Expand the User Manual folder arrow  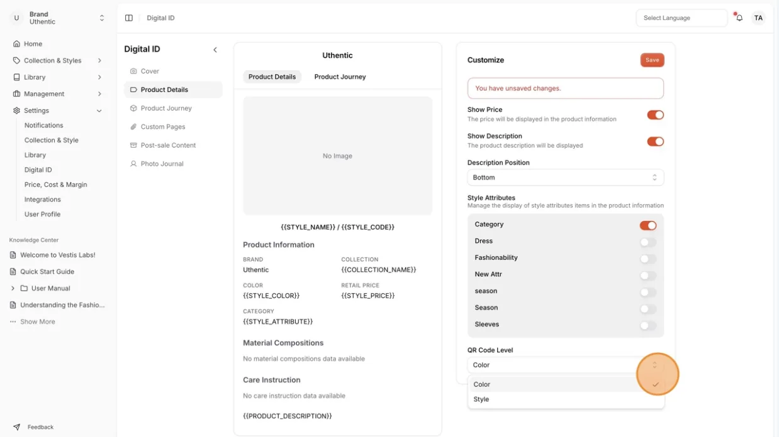(x=13, y=289)
